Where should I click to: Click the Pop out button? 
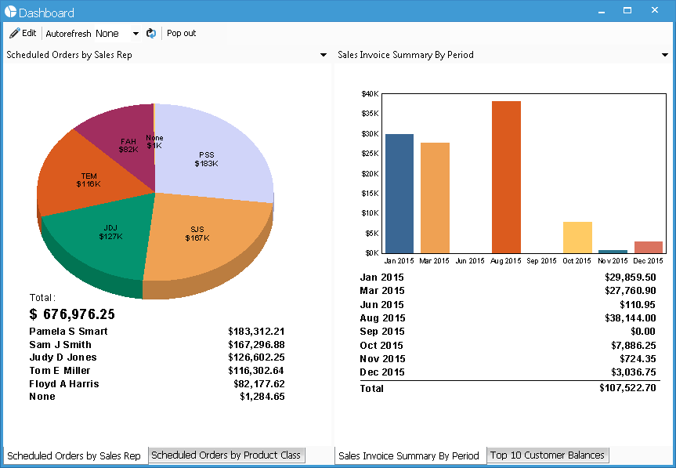click(181, 34)
